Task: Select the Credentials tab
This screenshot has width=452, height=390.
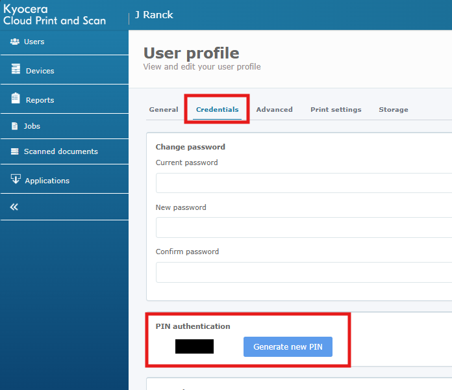Action: [217, 109]
